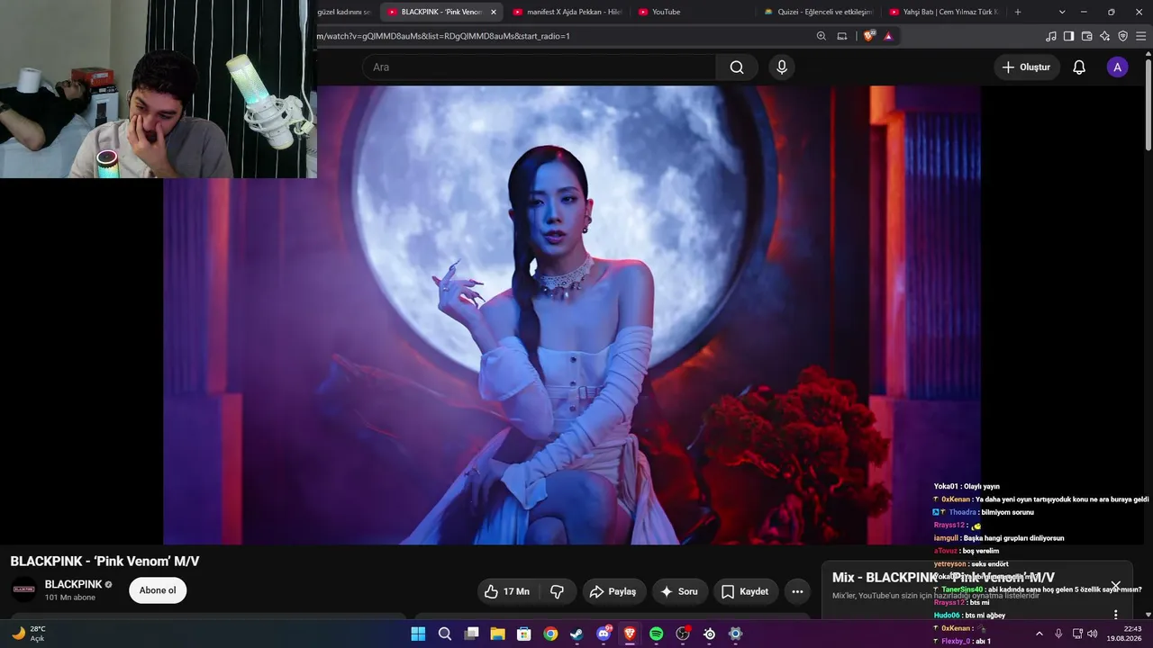Click the taskbar microphone tray icon
Viewport: 1153px width, 648px height.
1058,634
